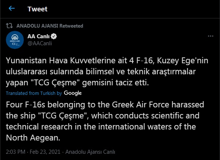This screenshot has width=220, height=160.
Task: Open the ANADOLU AJANSI Retweeted link
Action: pyautogui.click(x=50, y=26)
